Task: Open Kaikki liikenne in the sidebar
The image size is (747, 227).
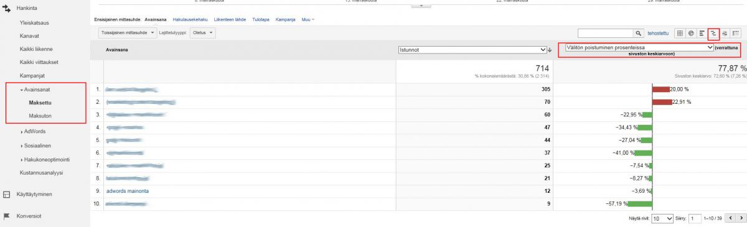Action: click(x=37, y=49)
